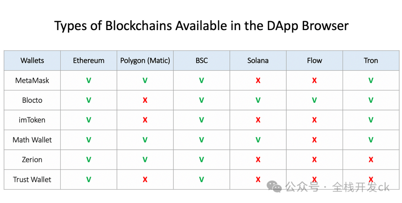Click the red X for MetaMask Solana
Image resolution: width=402 pixels, height=203 pixels.
258,81
